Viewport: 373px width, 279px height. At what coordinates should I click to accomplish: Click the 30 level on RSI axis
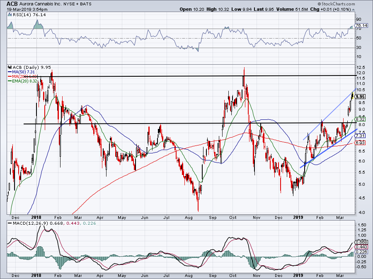pos(359,47)
